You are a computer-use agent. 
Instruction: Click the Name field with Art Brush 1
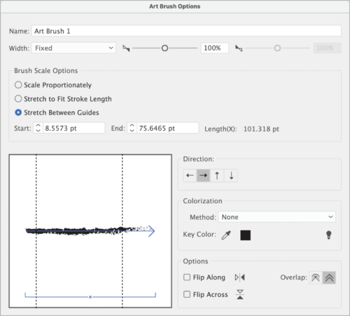point(186,31)
